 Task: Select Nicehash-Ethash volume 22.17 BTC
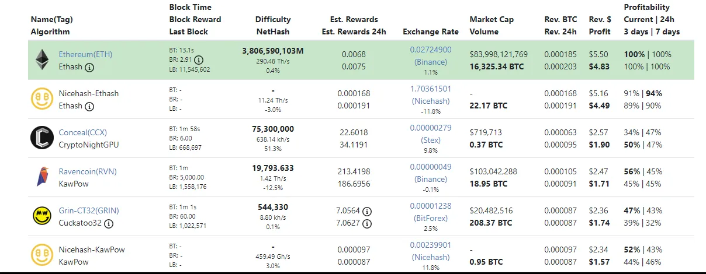(x=489, y=106)
